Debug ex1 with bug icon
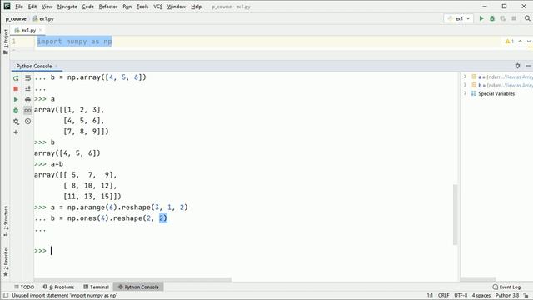This screenshot has height=300, width=533. [x=492, y=18]
